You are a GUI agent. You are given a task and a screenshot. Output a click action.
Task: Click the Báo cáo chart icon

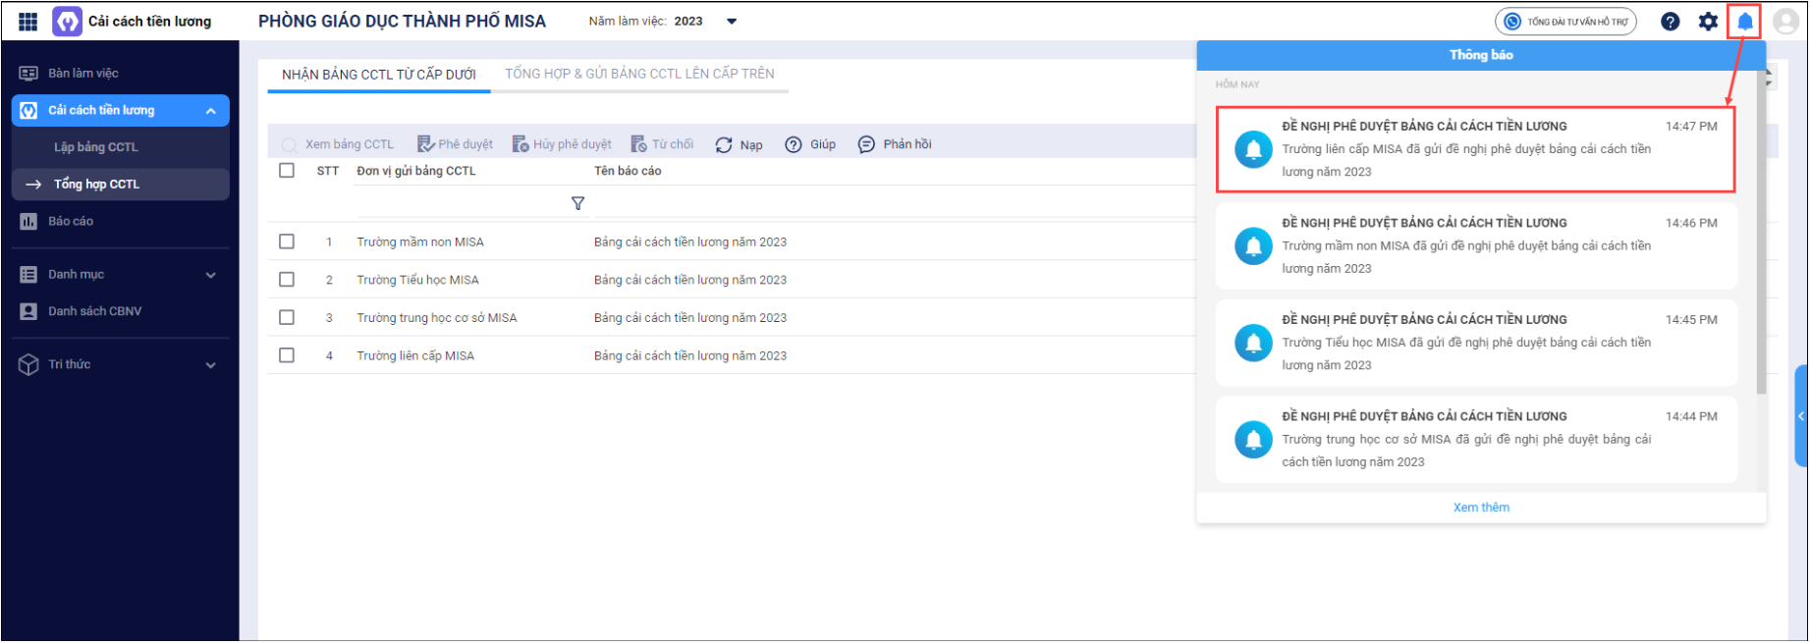click(28, 222)
